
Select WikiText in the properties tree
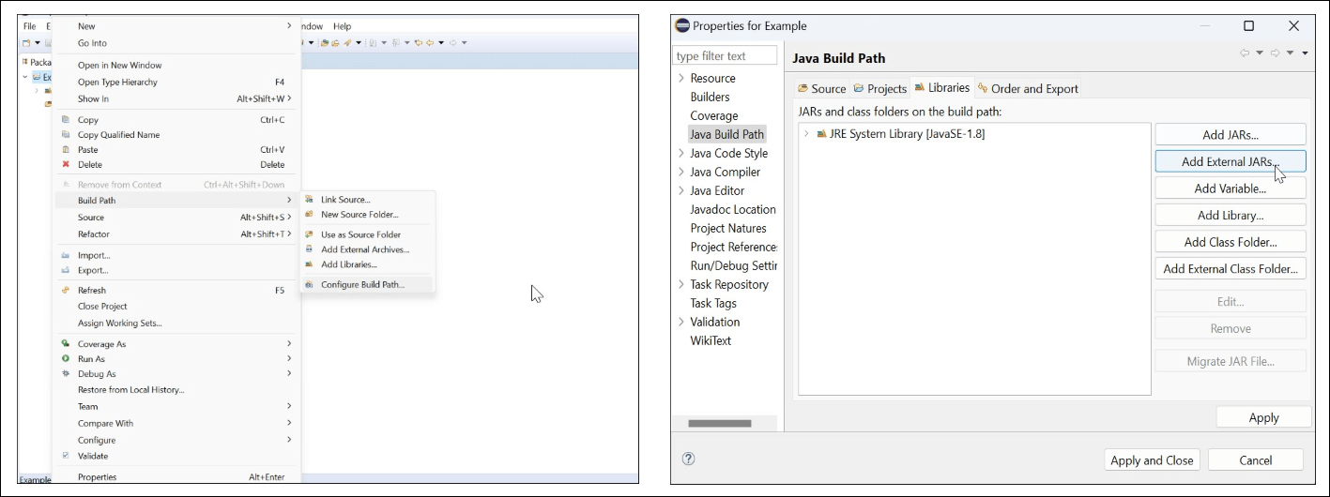click(711, 340)
